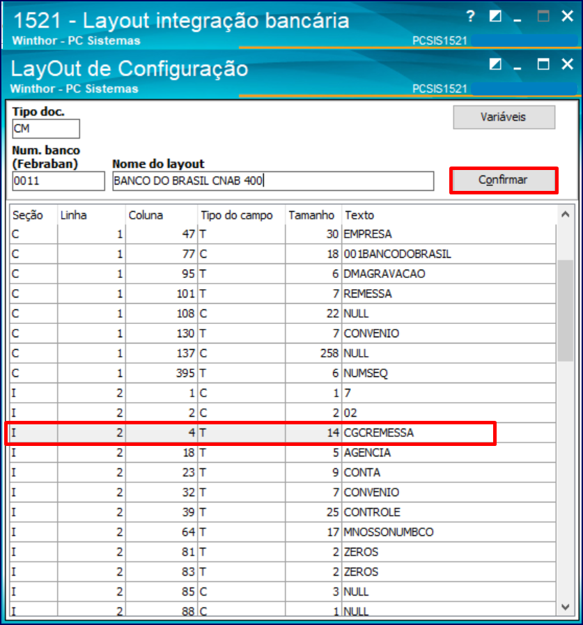Select ZEROS cell in column 81 row
Viewport: 583px width, 625px height.
(x=449, y=552)
